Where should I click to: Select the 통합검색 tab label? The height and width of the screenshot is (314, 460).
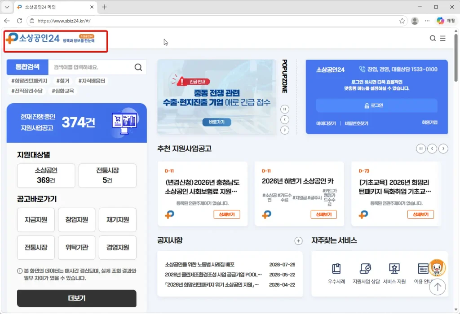pyautogui.click(x=27, y=67)
